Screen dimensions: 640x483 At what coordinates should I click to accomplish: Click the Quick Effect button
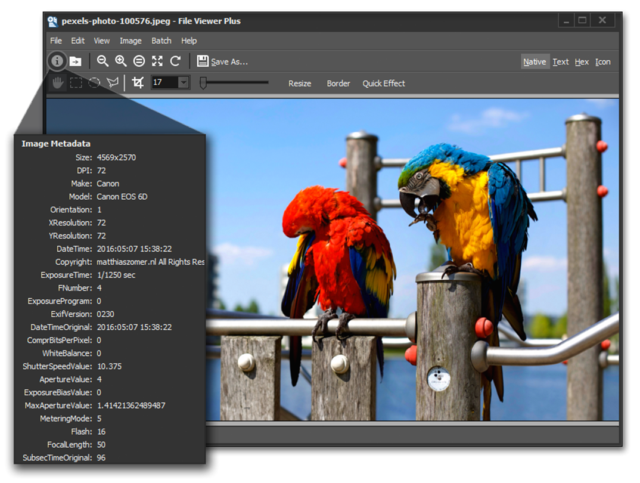pos(383,83)
